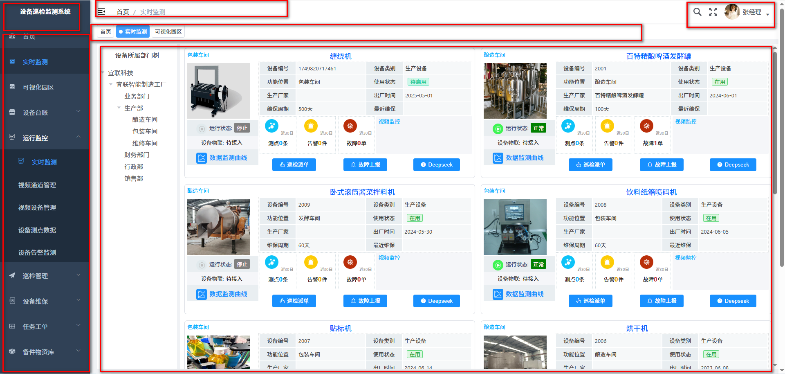Click the blue 测点 icon for 缠绕机
Viewport: 785px width, 374px height.
pos(271,126)
